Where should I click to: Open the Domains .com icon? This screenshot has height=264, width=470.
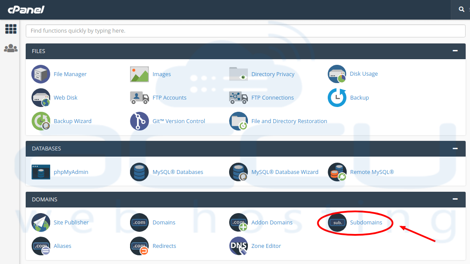[x=139, y=223]
